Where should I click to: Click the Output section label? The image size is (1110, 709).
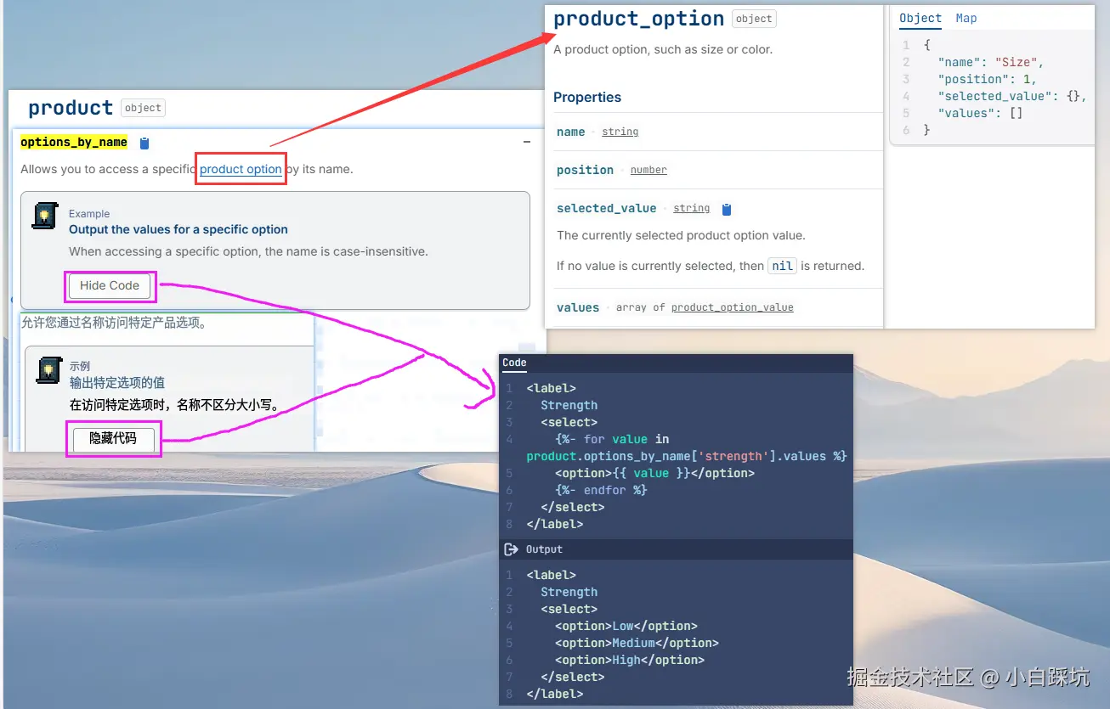pos(544,549)
